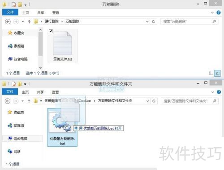The image size is (224, 170).
Task: Expand the ribbon in 万能删除 window
Action: pyautogui.click(x=212, y=13)
